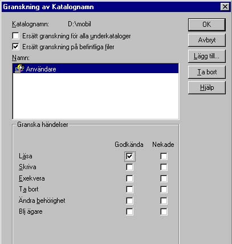232x244 pixels.
Task: Enable Nekade auditing for Skriva
Action: pyautogui.click(x=164, y=167)
